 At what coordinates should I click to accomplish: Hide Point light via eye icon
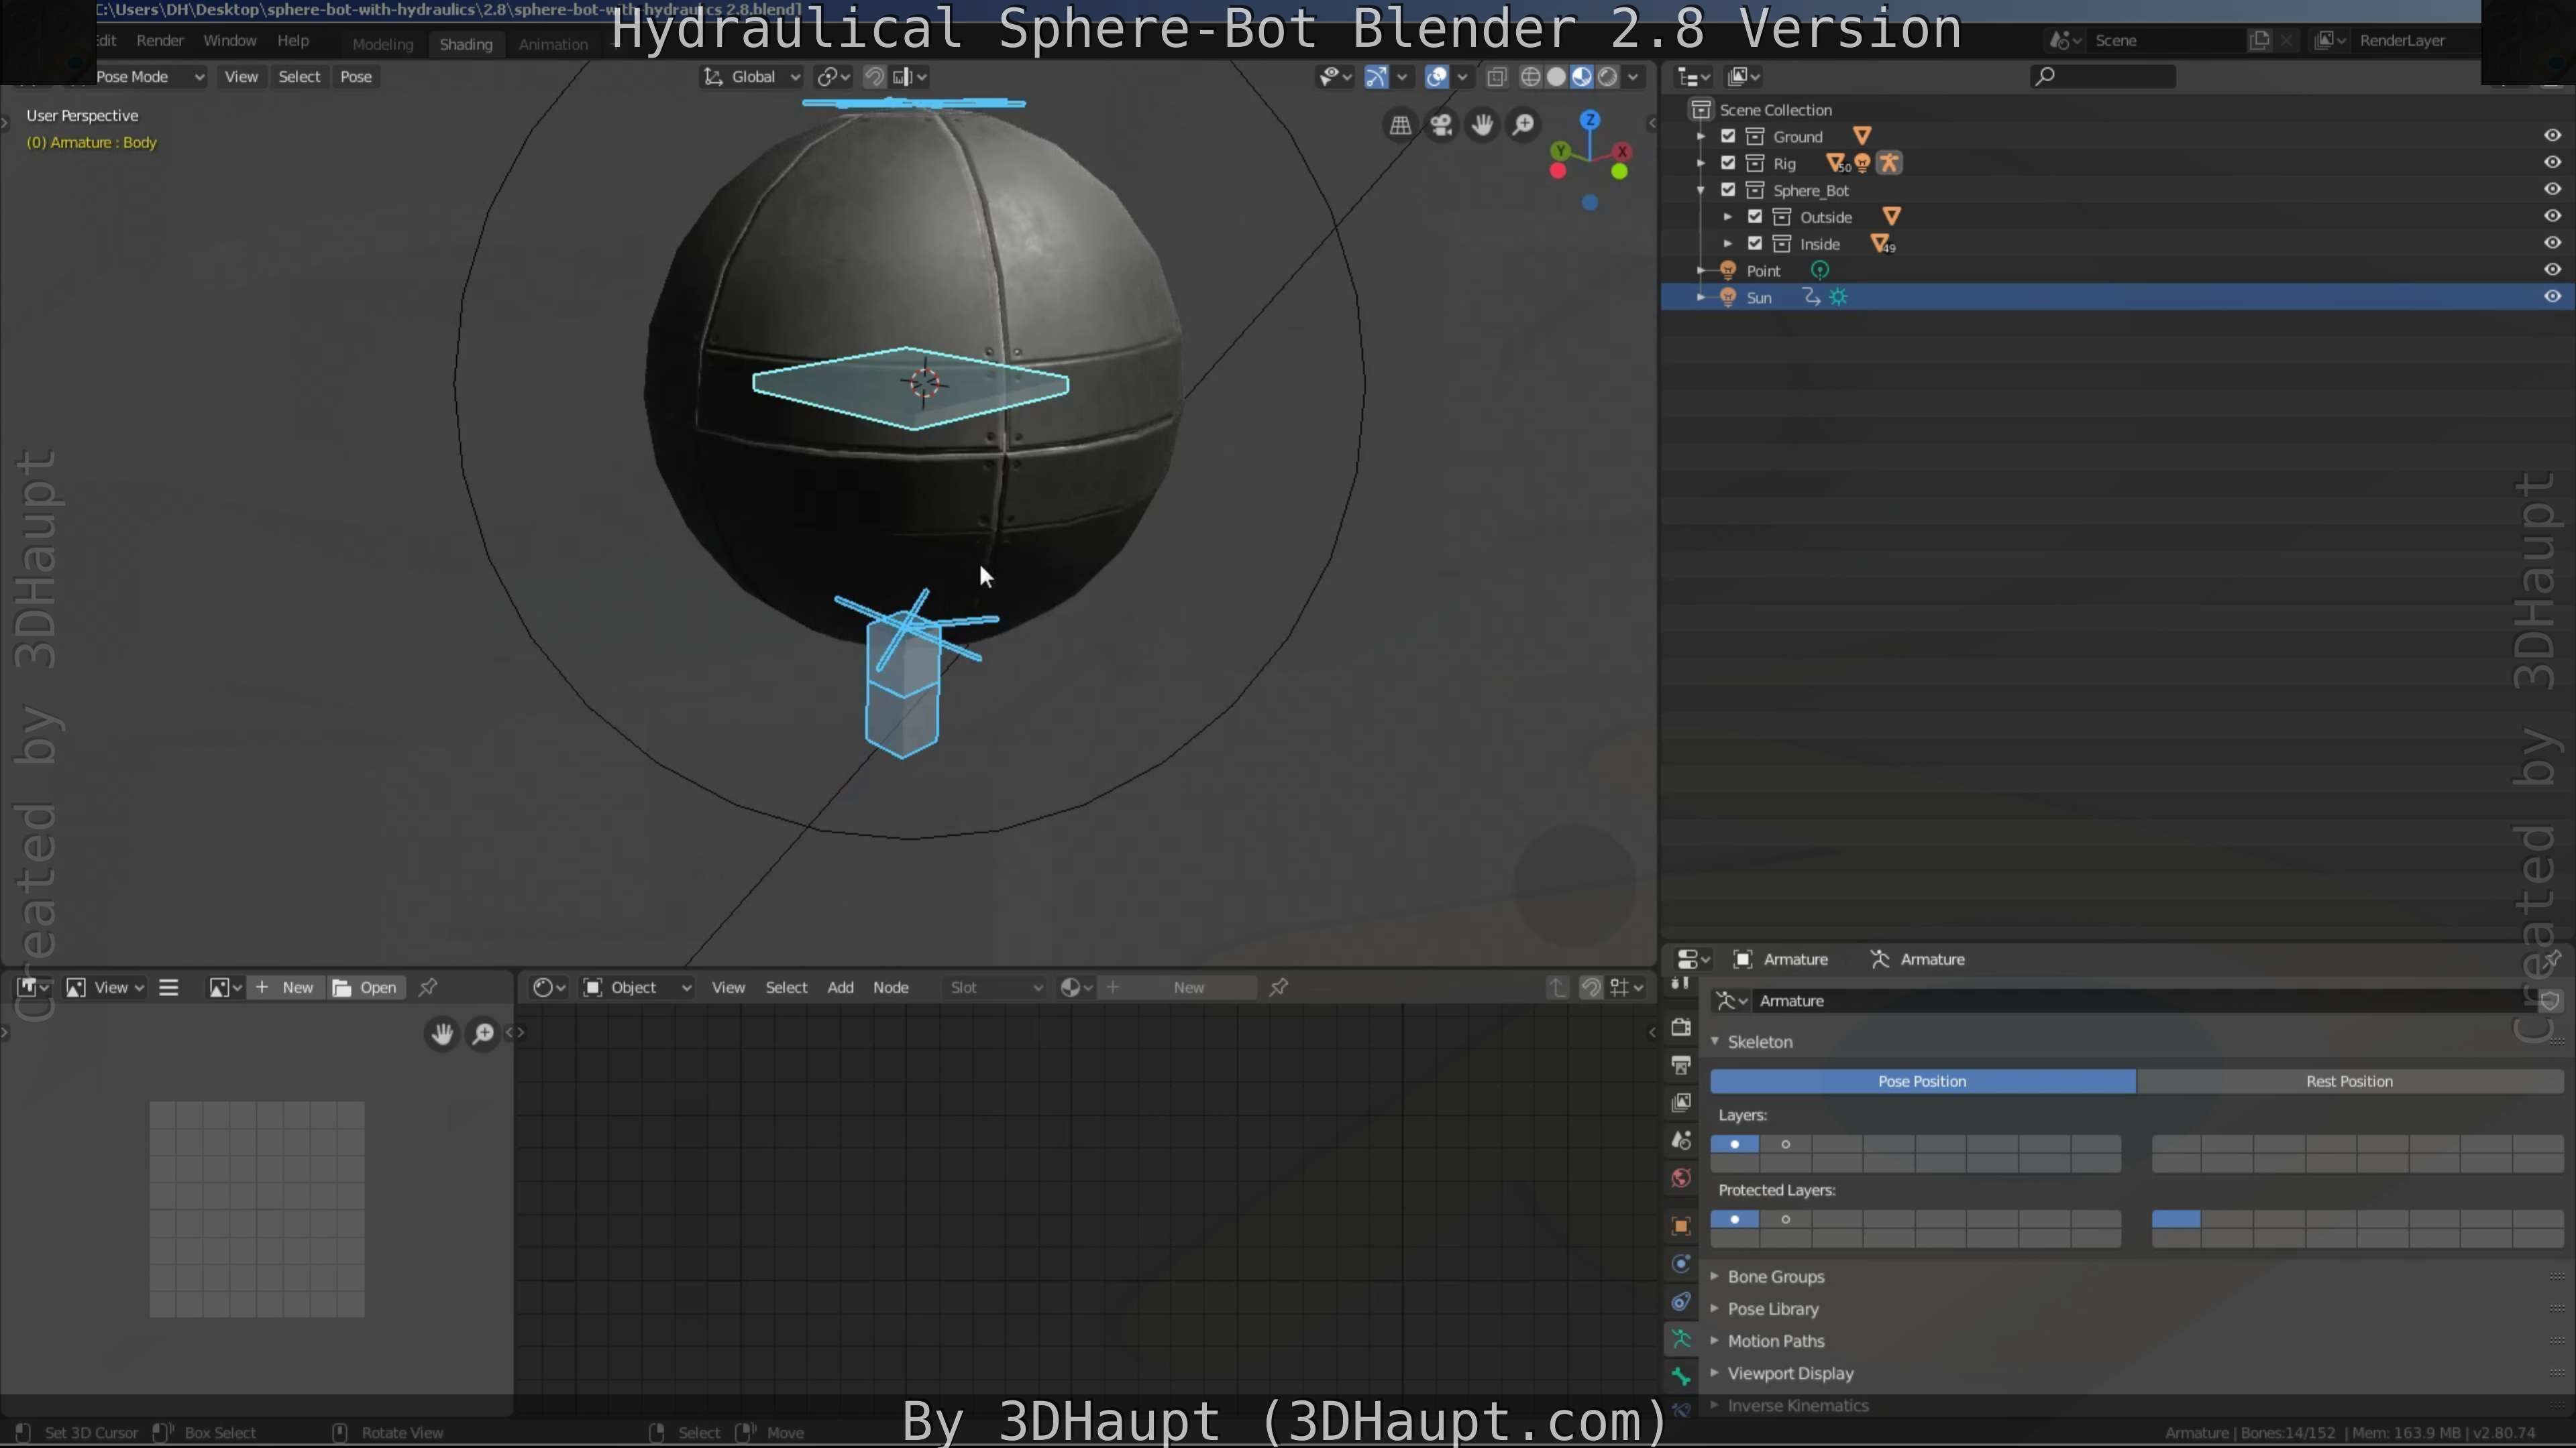tap(2552, 269)
